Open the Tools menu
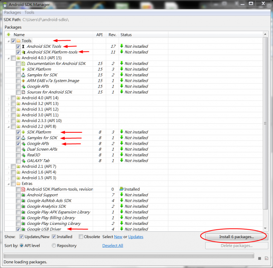 (29, 12)
